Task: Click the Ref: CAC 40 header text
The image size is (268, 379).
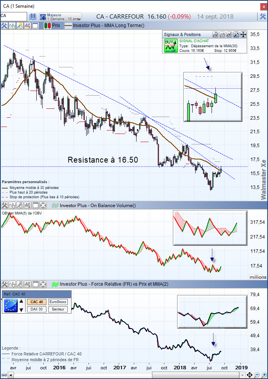Action: click(14, 294)
